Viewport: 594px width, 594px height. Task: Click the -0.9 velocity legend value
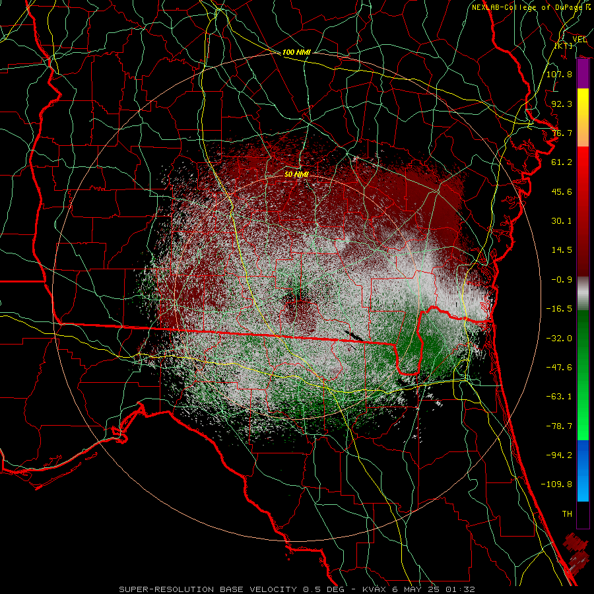coord(562,280)
